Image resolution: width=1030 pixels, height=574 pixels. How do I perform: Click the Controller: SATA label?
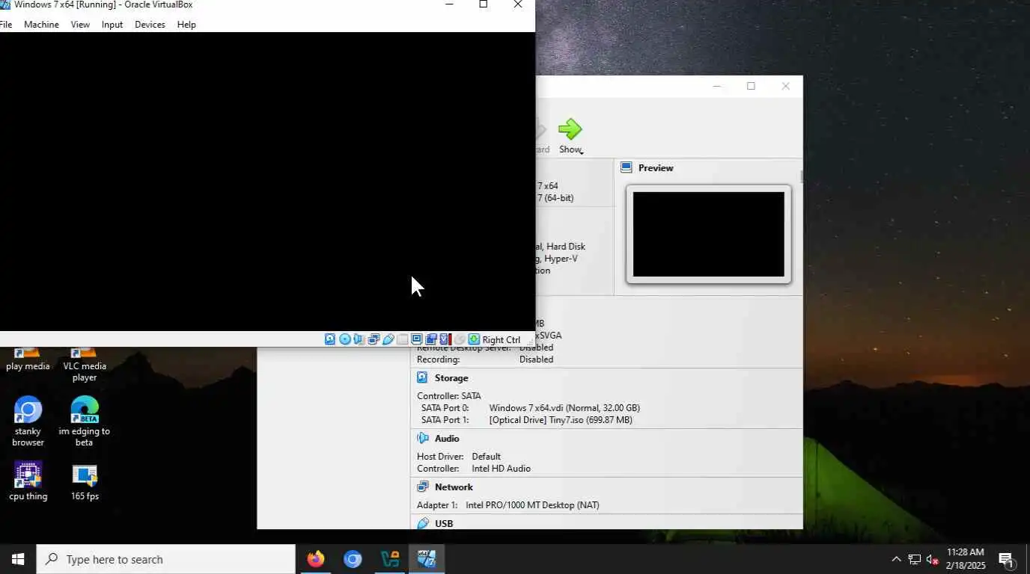click(x=449, y=396)
